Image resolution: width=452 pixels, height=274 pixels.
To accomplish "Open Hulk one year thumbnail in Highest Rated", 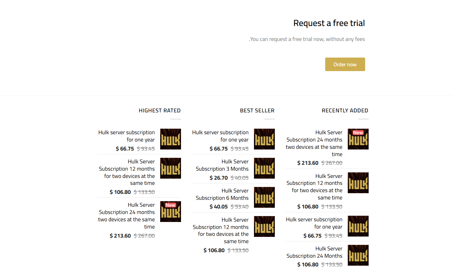I will click(170, 139).
